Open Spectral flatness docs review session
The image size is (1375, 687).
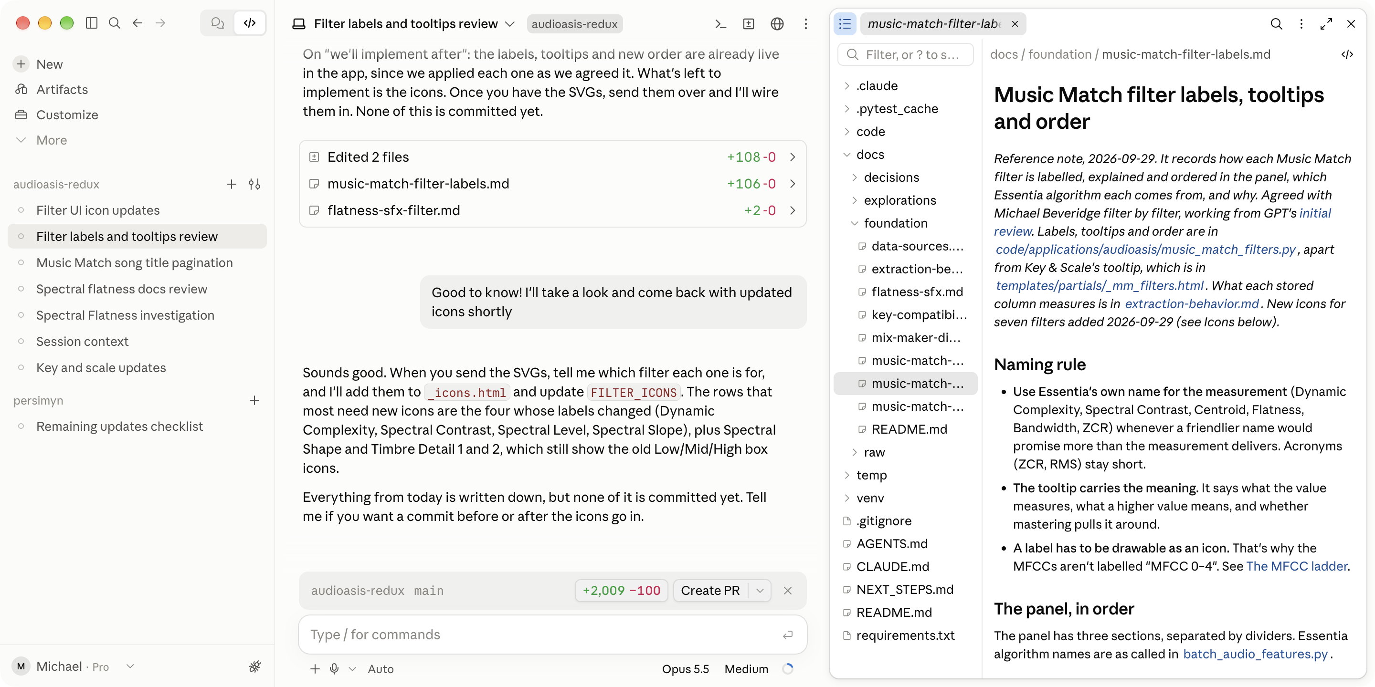click(137, 289)
